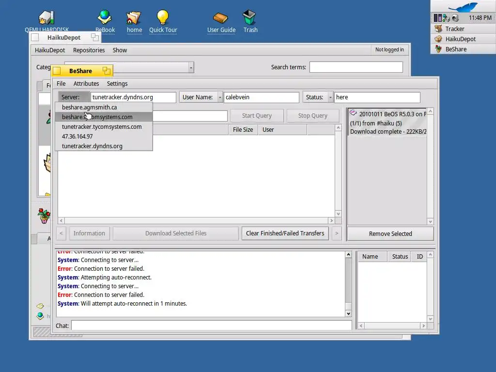Open the File menu in BeShare
The width and height of the screenshot is (496, 372).
tap(61, 83)
